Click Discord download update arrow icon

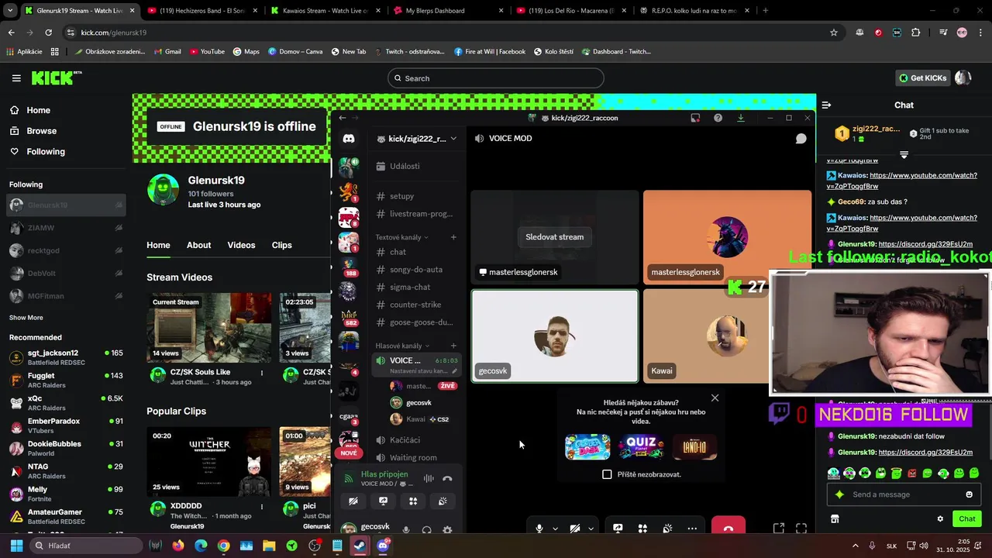pos(740,118)
